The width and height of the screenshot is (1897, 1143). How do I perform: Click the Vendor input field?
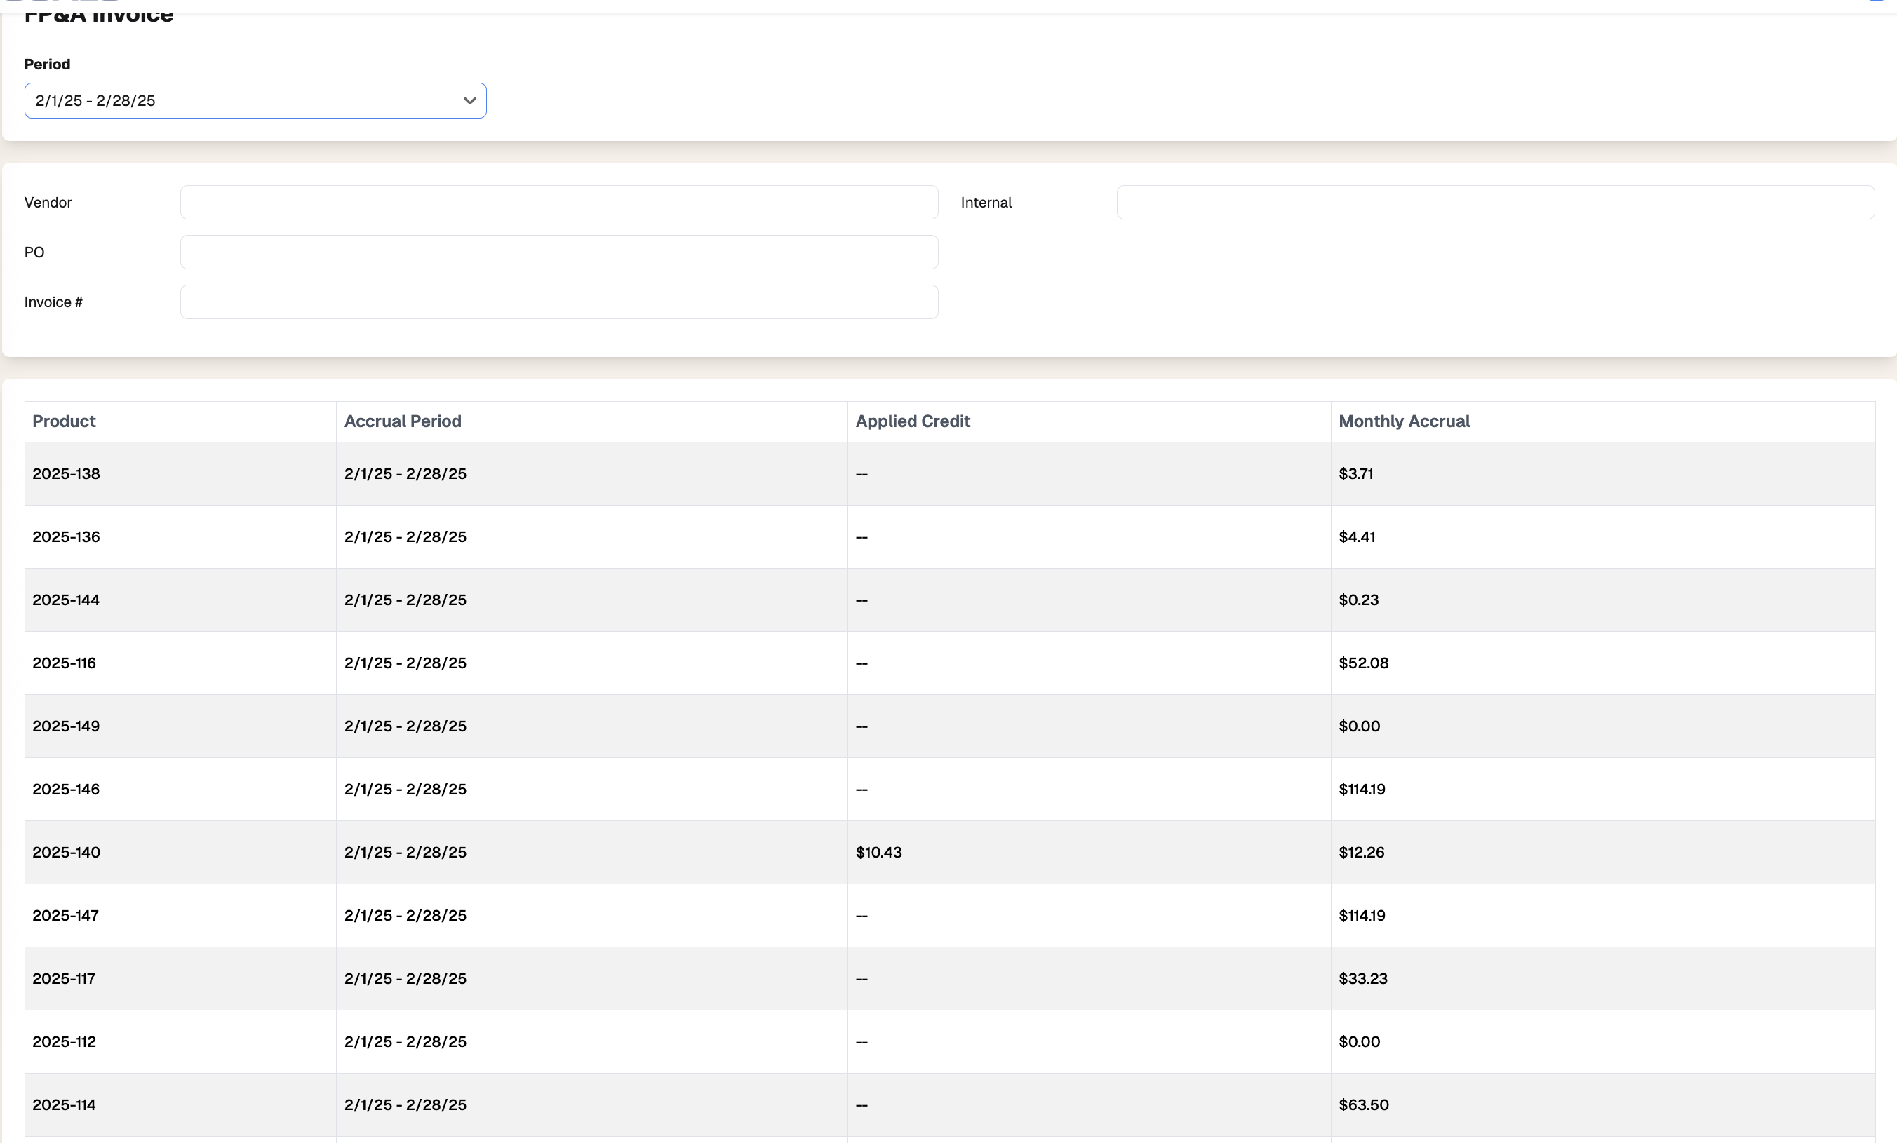pyautogui.click(x=558, y=203)
